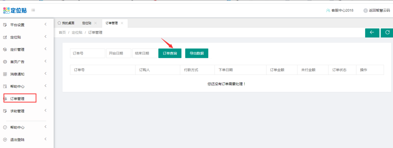Screen dimensions: 393x148
Task: Switch to the 我的桌面 tab
Action: pyautogui.click(x=66, y=23)
